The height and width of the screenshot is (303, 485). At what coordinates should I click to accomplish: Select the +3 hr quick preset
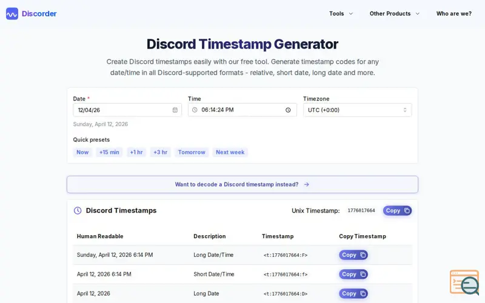[161, 152]
